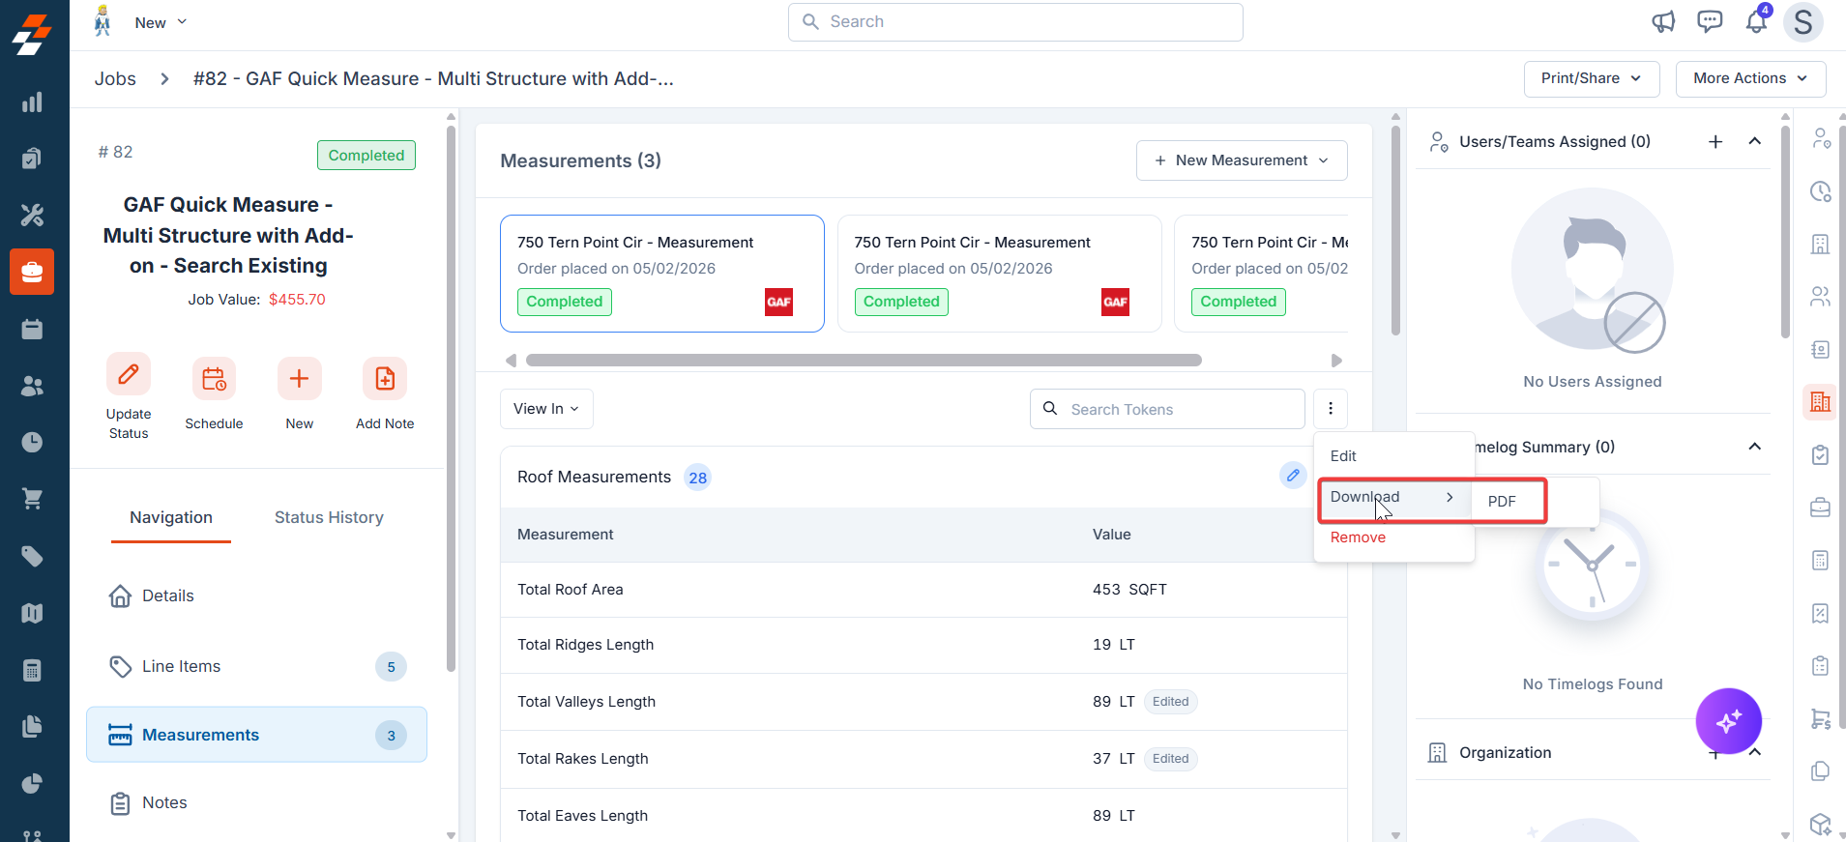Launch the purple AI sparkle assistant button

coord(1729,721)
